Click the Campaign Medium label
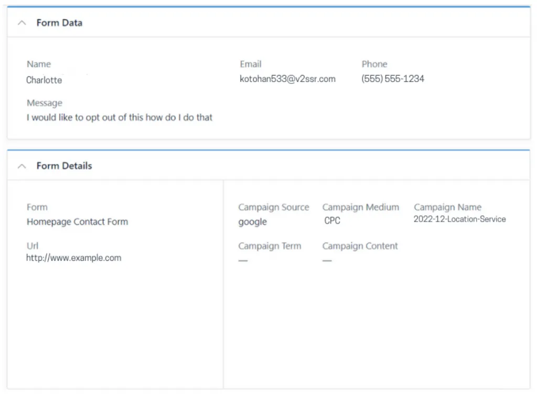Screen dimensions: 537x395 click(361, 207)
